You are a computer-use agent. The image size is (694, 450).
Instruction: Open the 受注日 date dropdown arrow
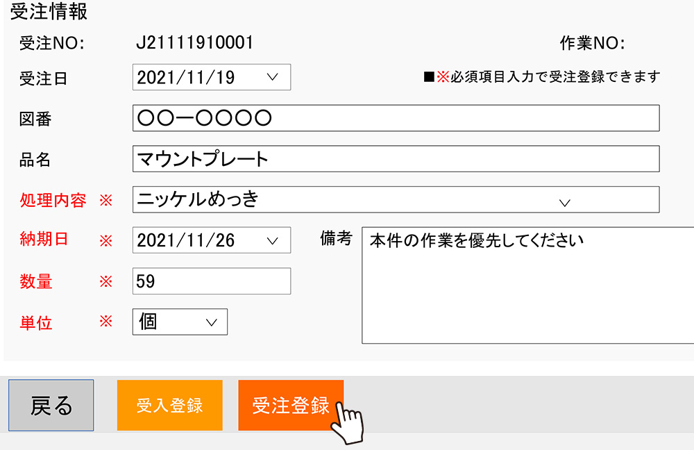click(x=273, y=77)
